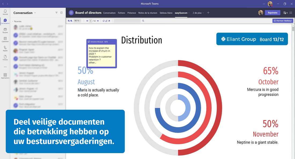Switch to the Fichiers tab
This screenshot has width=295, height=159.
121,13
